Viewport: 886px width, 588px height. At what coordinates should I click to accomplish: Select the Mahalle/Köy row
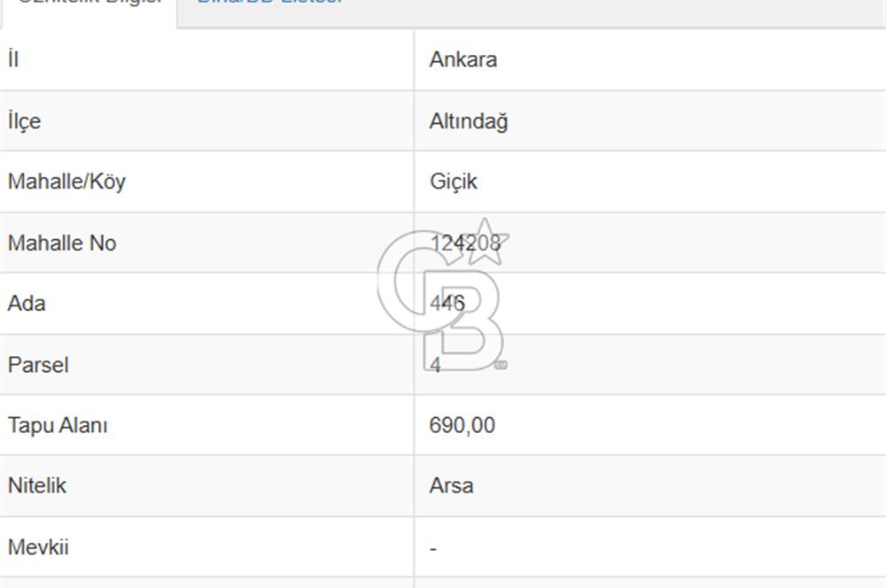coord(204,182)
